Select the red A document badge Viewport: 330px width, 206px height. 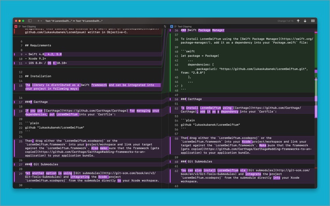click(x=16, y=26)
